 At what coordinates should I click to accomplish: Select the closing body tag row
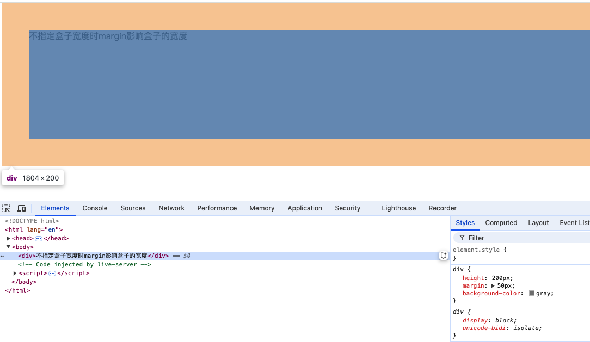(x=24, y=282)
